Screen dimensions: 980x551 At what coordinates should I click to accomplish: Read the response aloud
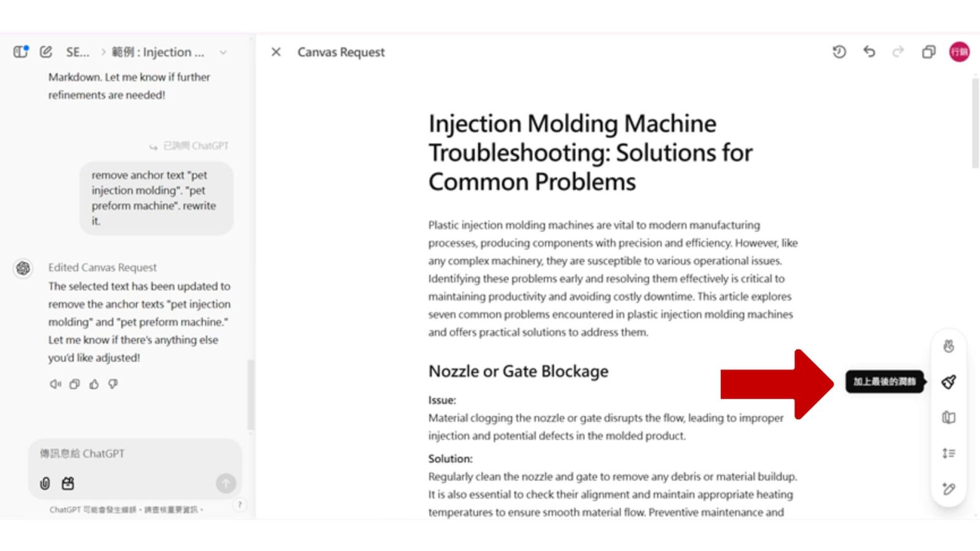tap(55, 384)
